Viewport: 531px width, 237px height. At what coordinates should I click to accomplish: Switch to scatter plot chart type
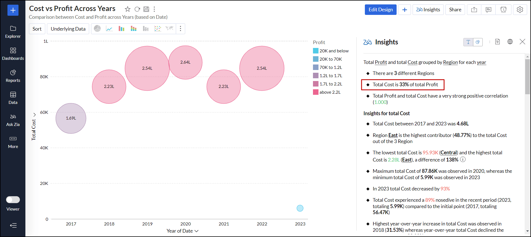(x=158, y=29)
